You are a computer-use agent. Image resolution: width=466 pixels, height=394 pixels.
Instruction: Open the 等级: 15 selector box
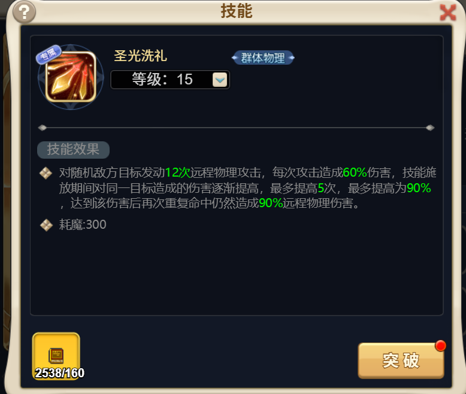click(x=170, y=80)
